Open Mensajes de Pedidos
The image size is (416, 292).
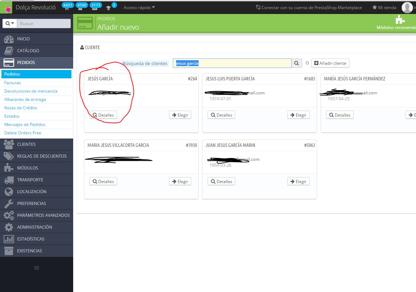[x=25, y=124]
